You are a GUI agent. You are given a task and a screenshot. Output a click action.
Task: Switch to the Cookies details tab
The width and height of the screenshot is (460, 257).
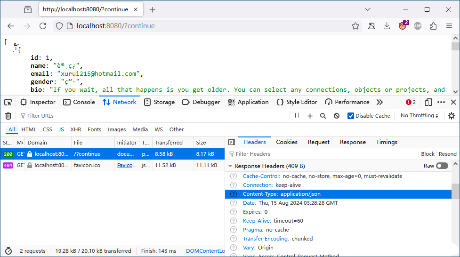(x=287, y=142)
